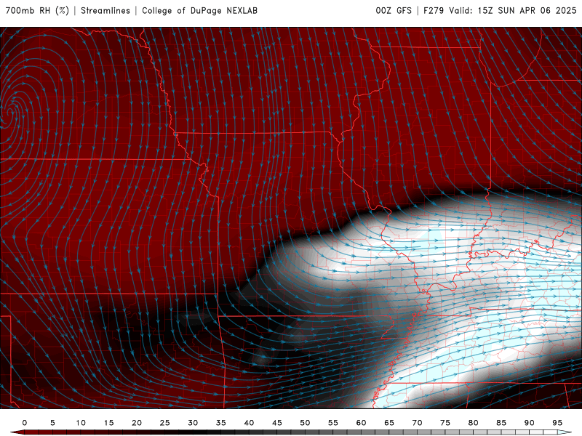Click the colorbar label "20"
The height and width of the screenshot is (436, 582).
click(137, 423)
